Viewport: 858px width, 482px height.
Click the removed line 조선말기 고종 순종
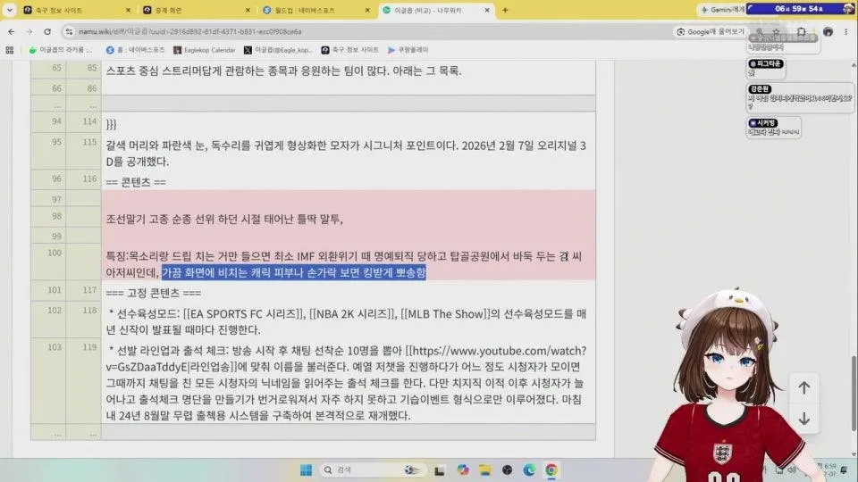(x=223, y=220)
